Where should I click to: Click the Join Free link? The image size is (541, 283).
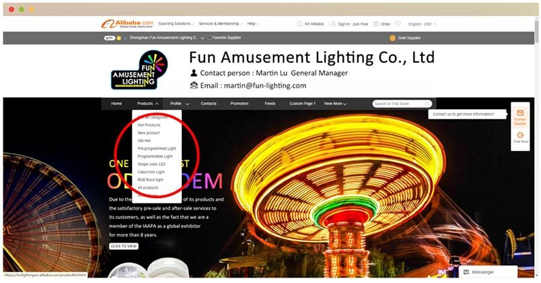pos(360,24)
